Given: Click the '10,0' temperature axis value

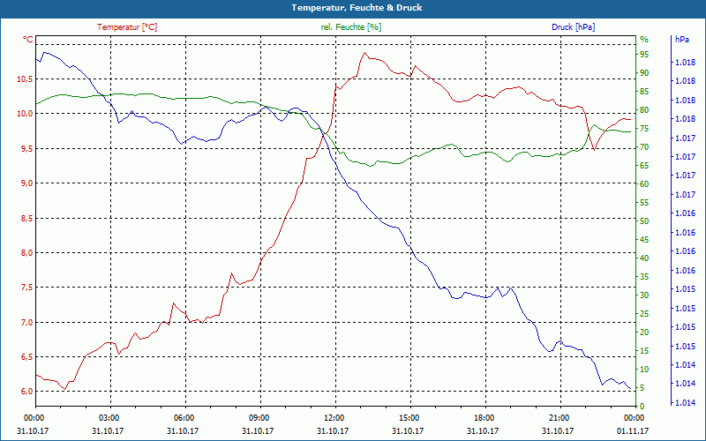Looking at the screenshot, I should click(26, 114).
